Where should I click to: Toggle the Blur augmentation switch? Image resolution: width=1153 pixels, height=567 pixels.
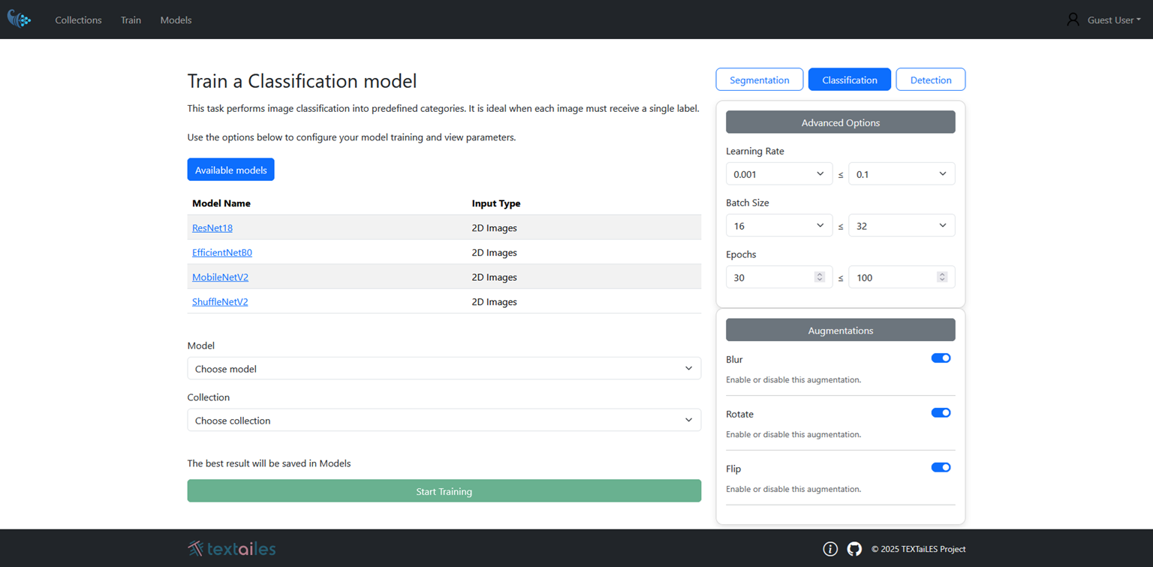941,358
